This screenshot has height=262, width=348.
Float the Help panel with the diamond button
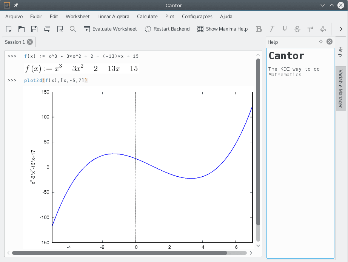point(321,42)
